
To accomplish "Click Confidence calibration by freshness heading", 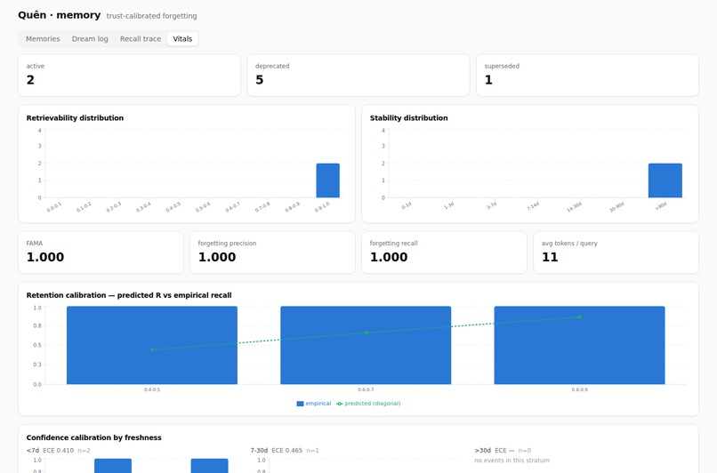I will coord(93,437).
